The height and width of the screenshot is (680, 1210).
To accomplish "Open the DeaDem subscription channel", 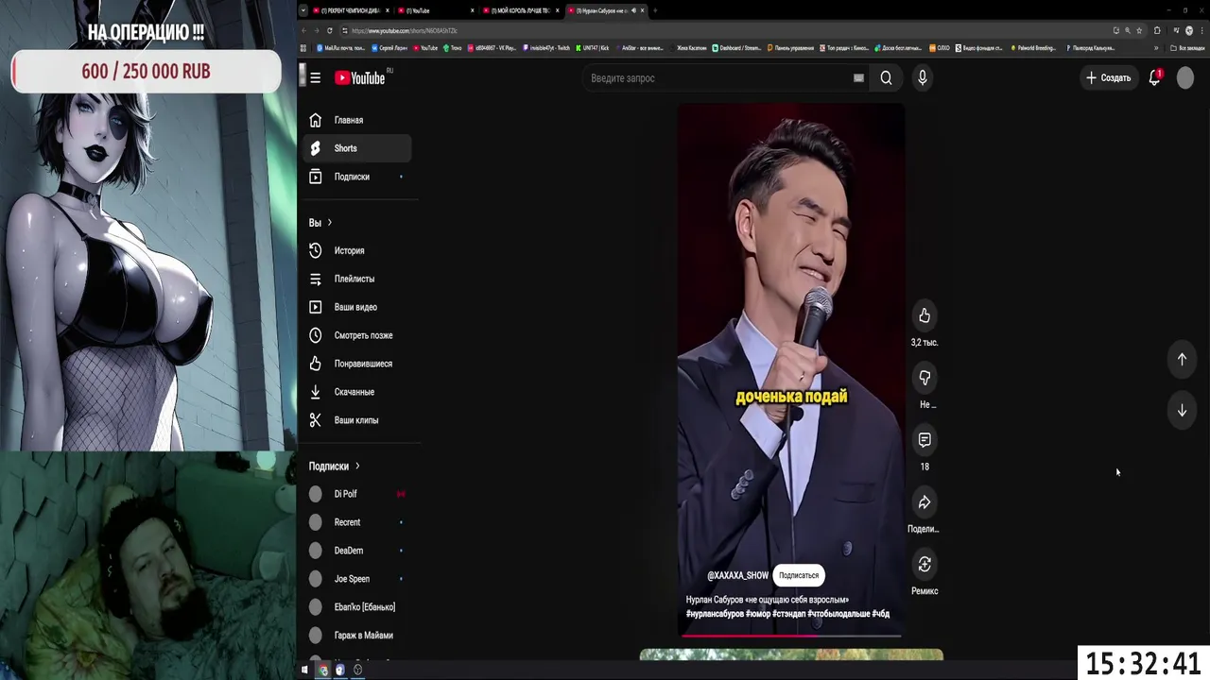I will coord(357,551).
